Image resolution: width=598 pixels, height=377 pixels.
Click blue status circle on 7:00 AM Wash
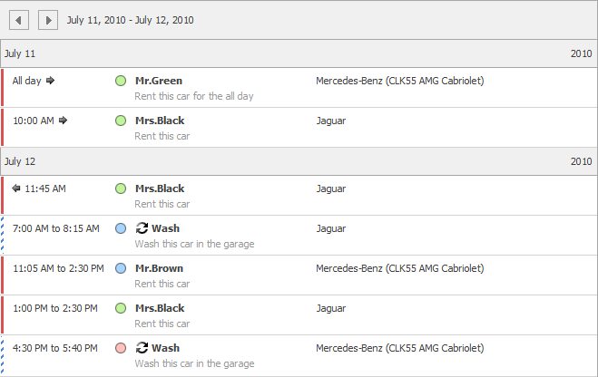121,228
